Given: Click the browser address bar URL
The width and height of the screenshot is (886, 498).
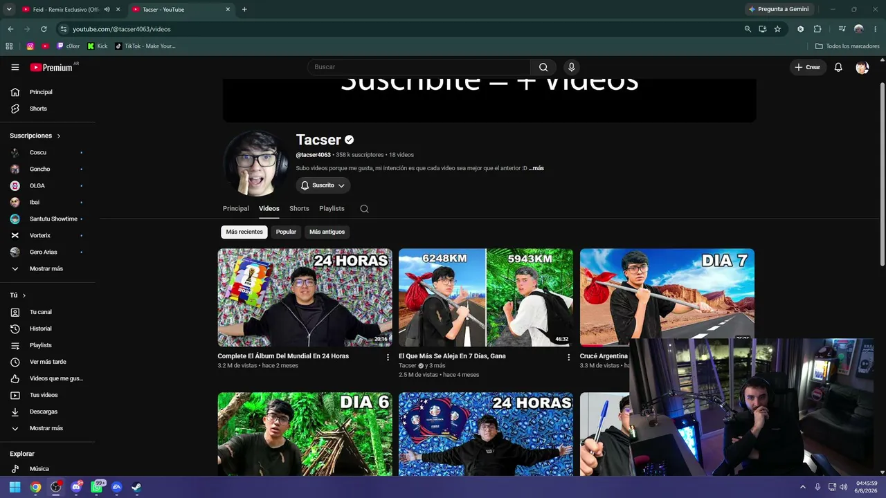Looking at the screenshot, I should pyautogui.click(x=122, y=29).
